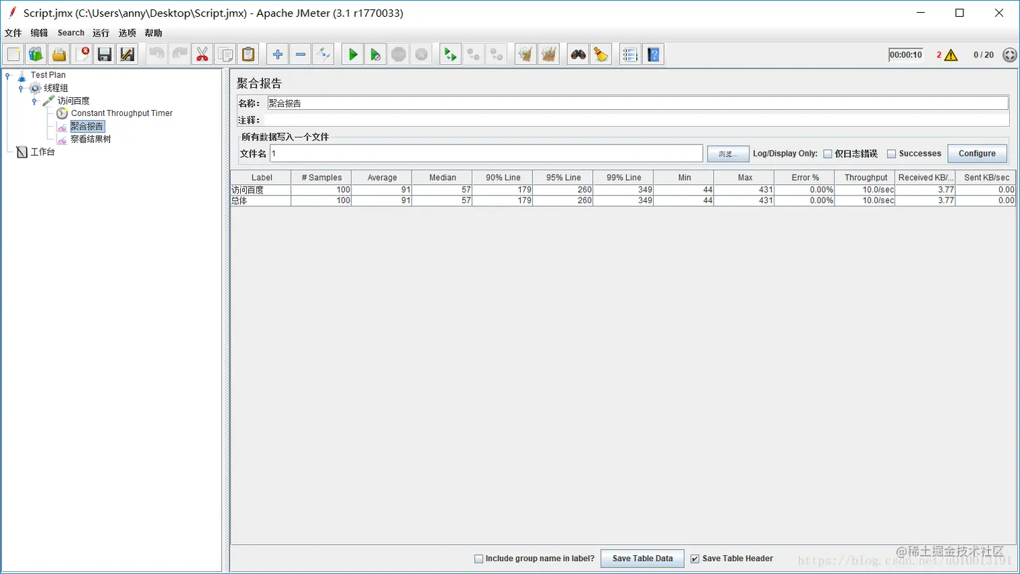This screenshot has height=574, width=1020.
Task: Select the 总体 row label
Action: tap(239, 200)
